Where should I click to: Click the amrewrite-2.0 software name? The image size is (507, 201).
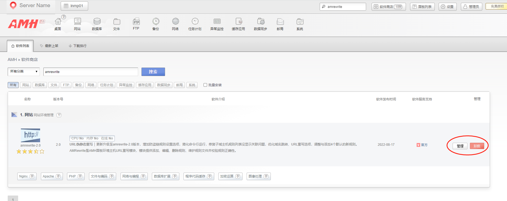click(30, 145)
